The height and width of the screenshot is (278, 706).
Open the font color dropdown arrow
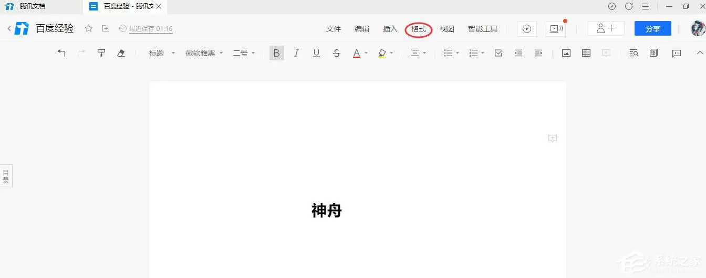click(x=366, y=53)
